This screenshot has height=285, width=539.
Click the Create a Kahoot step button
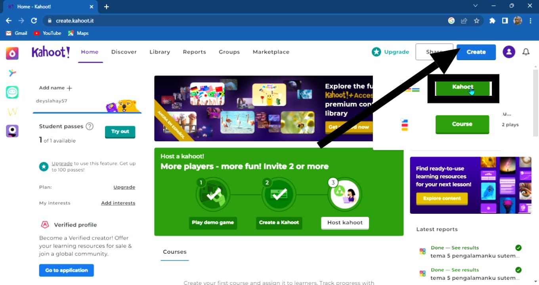point(279,222)
